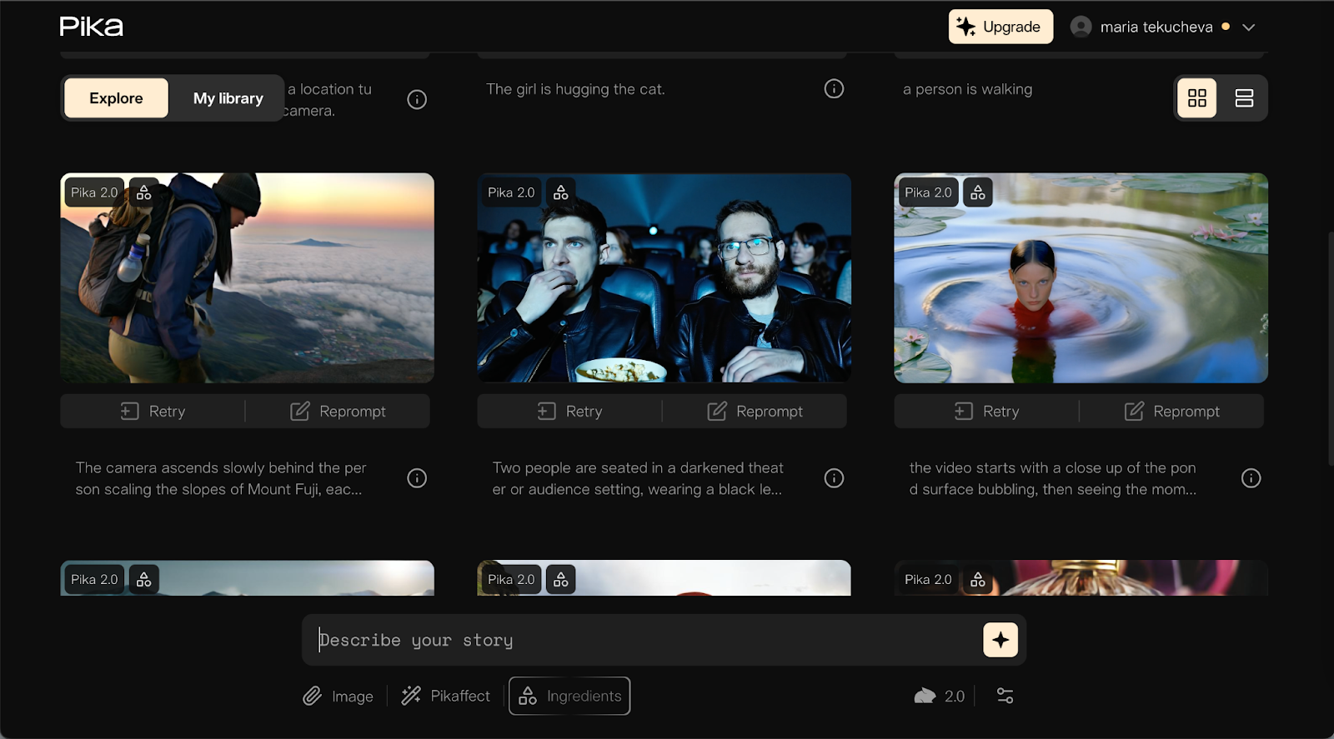Click the Image attachment paperclip icon
Image resolution: width=1334 pixels, height=739 pixels.
[x=313, y=696]
